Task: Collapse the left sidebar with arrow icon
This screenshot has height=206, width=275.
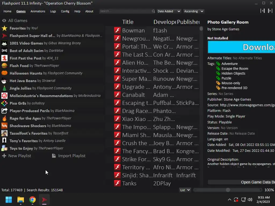Action: point(263,11)
